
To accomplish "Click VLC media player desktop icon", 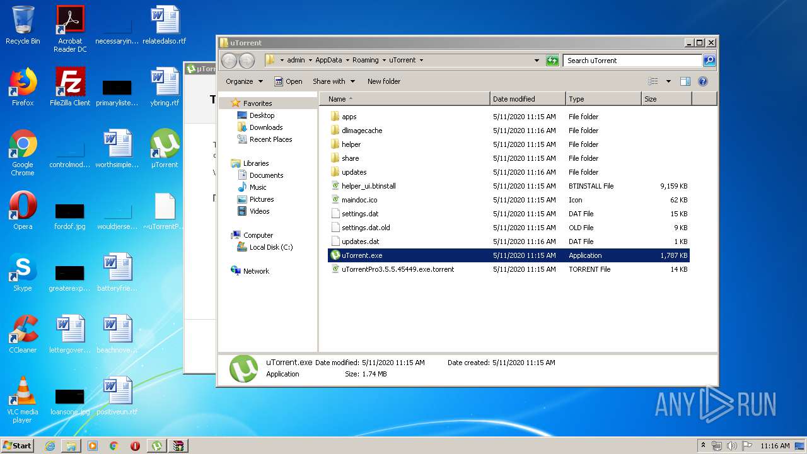I will [23, 400].
